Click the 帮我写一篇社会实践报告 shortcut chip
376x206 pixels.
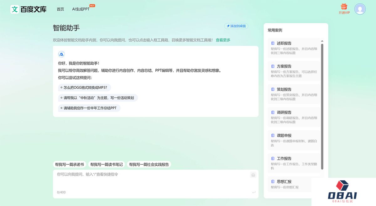[149, 164]
